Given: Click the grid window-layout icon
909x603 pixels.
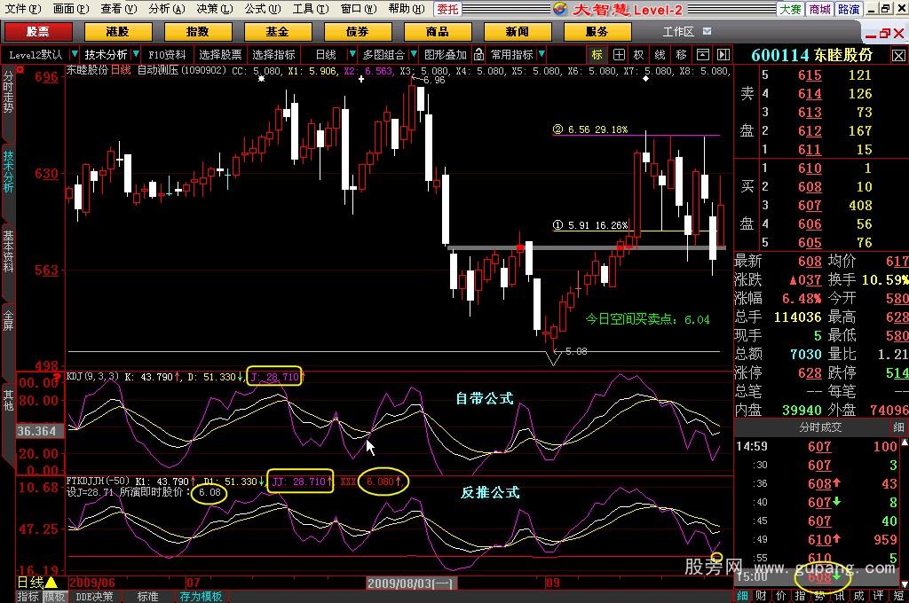Looking at the screenshot, I should click(619, 54).
